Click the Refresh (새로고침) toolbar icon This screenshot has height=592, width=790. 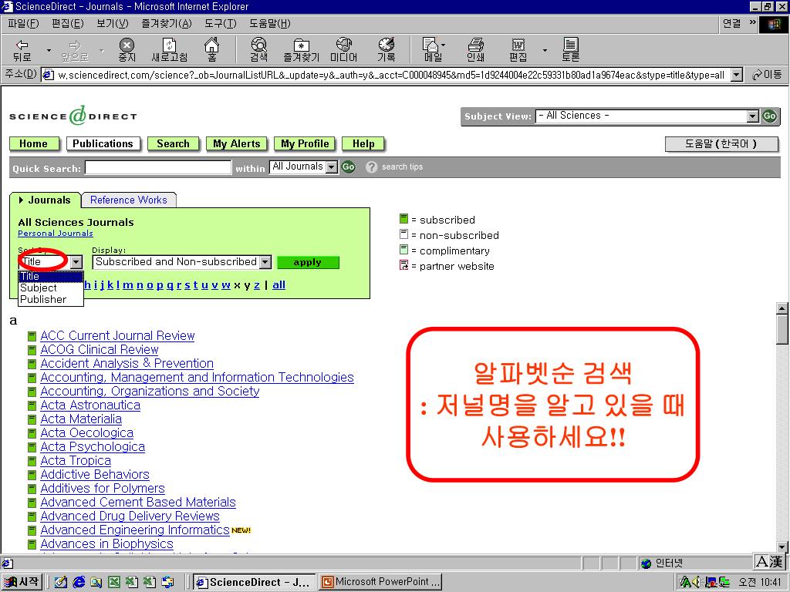169,50
